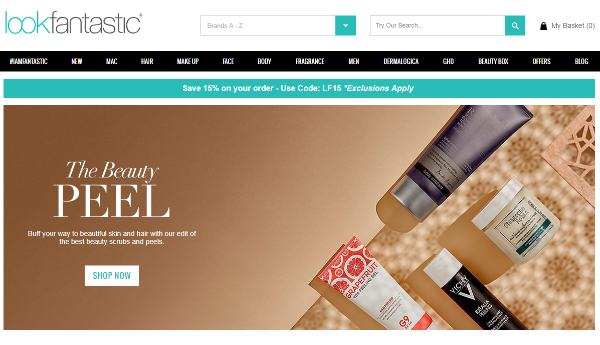
Task: Open the MAC menu item
Action: coord(112,61)
